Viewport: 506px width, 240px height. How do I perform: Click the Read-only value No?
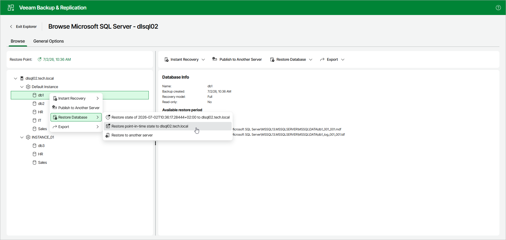[x=210, y=102]
